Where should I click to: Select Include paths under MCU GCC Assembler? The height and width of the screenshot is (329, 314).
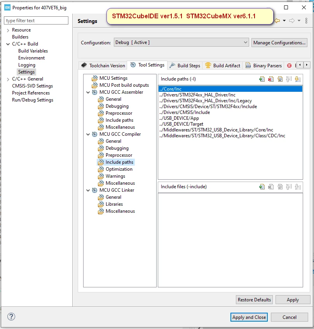pos(119,120)
